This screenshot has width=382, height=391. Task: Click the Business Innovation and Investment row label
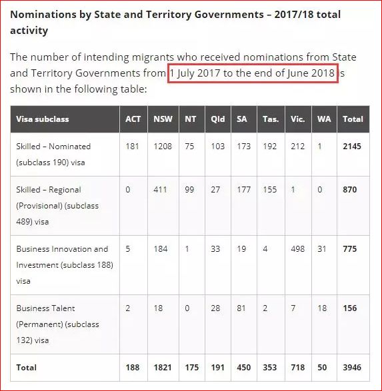coord(65,265)
